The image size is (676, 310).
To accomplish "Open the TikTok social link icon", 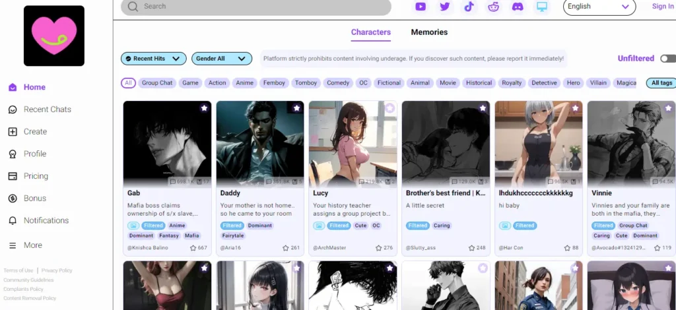I will 469,7.
